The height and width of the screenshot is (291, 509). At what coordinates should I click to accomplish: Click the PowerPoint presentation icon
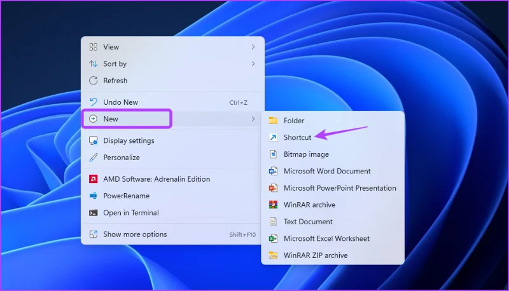coord(273,188)
